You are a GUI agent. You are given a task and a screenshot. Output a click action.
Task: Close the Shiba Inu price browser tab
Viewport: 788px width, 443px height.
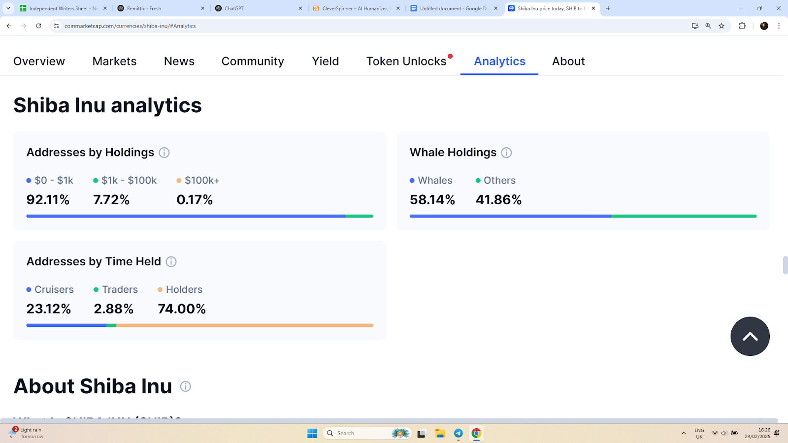tap(593, 8)
